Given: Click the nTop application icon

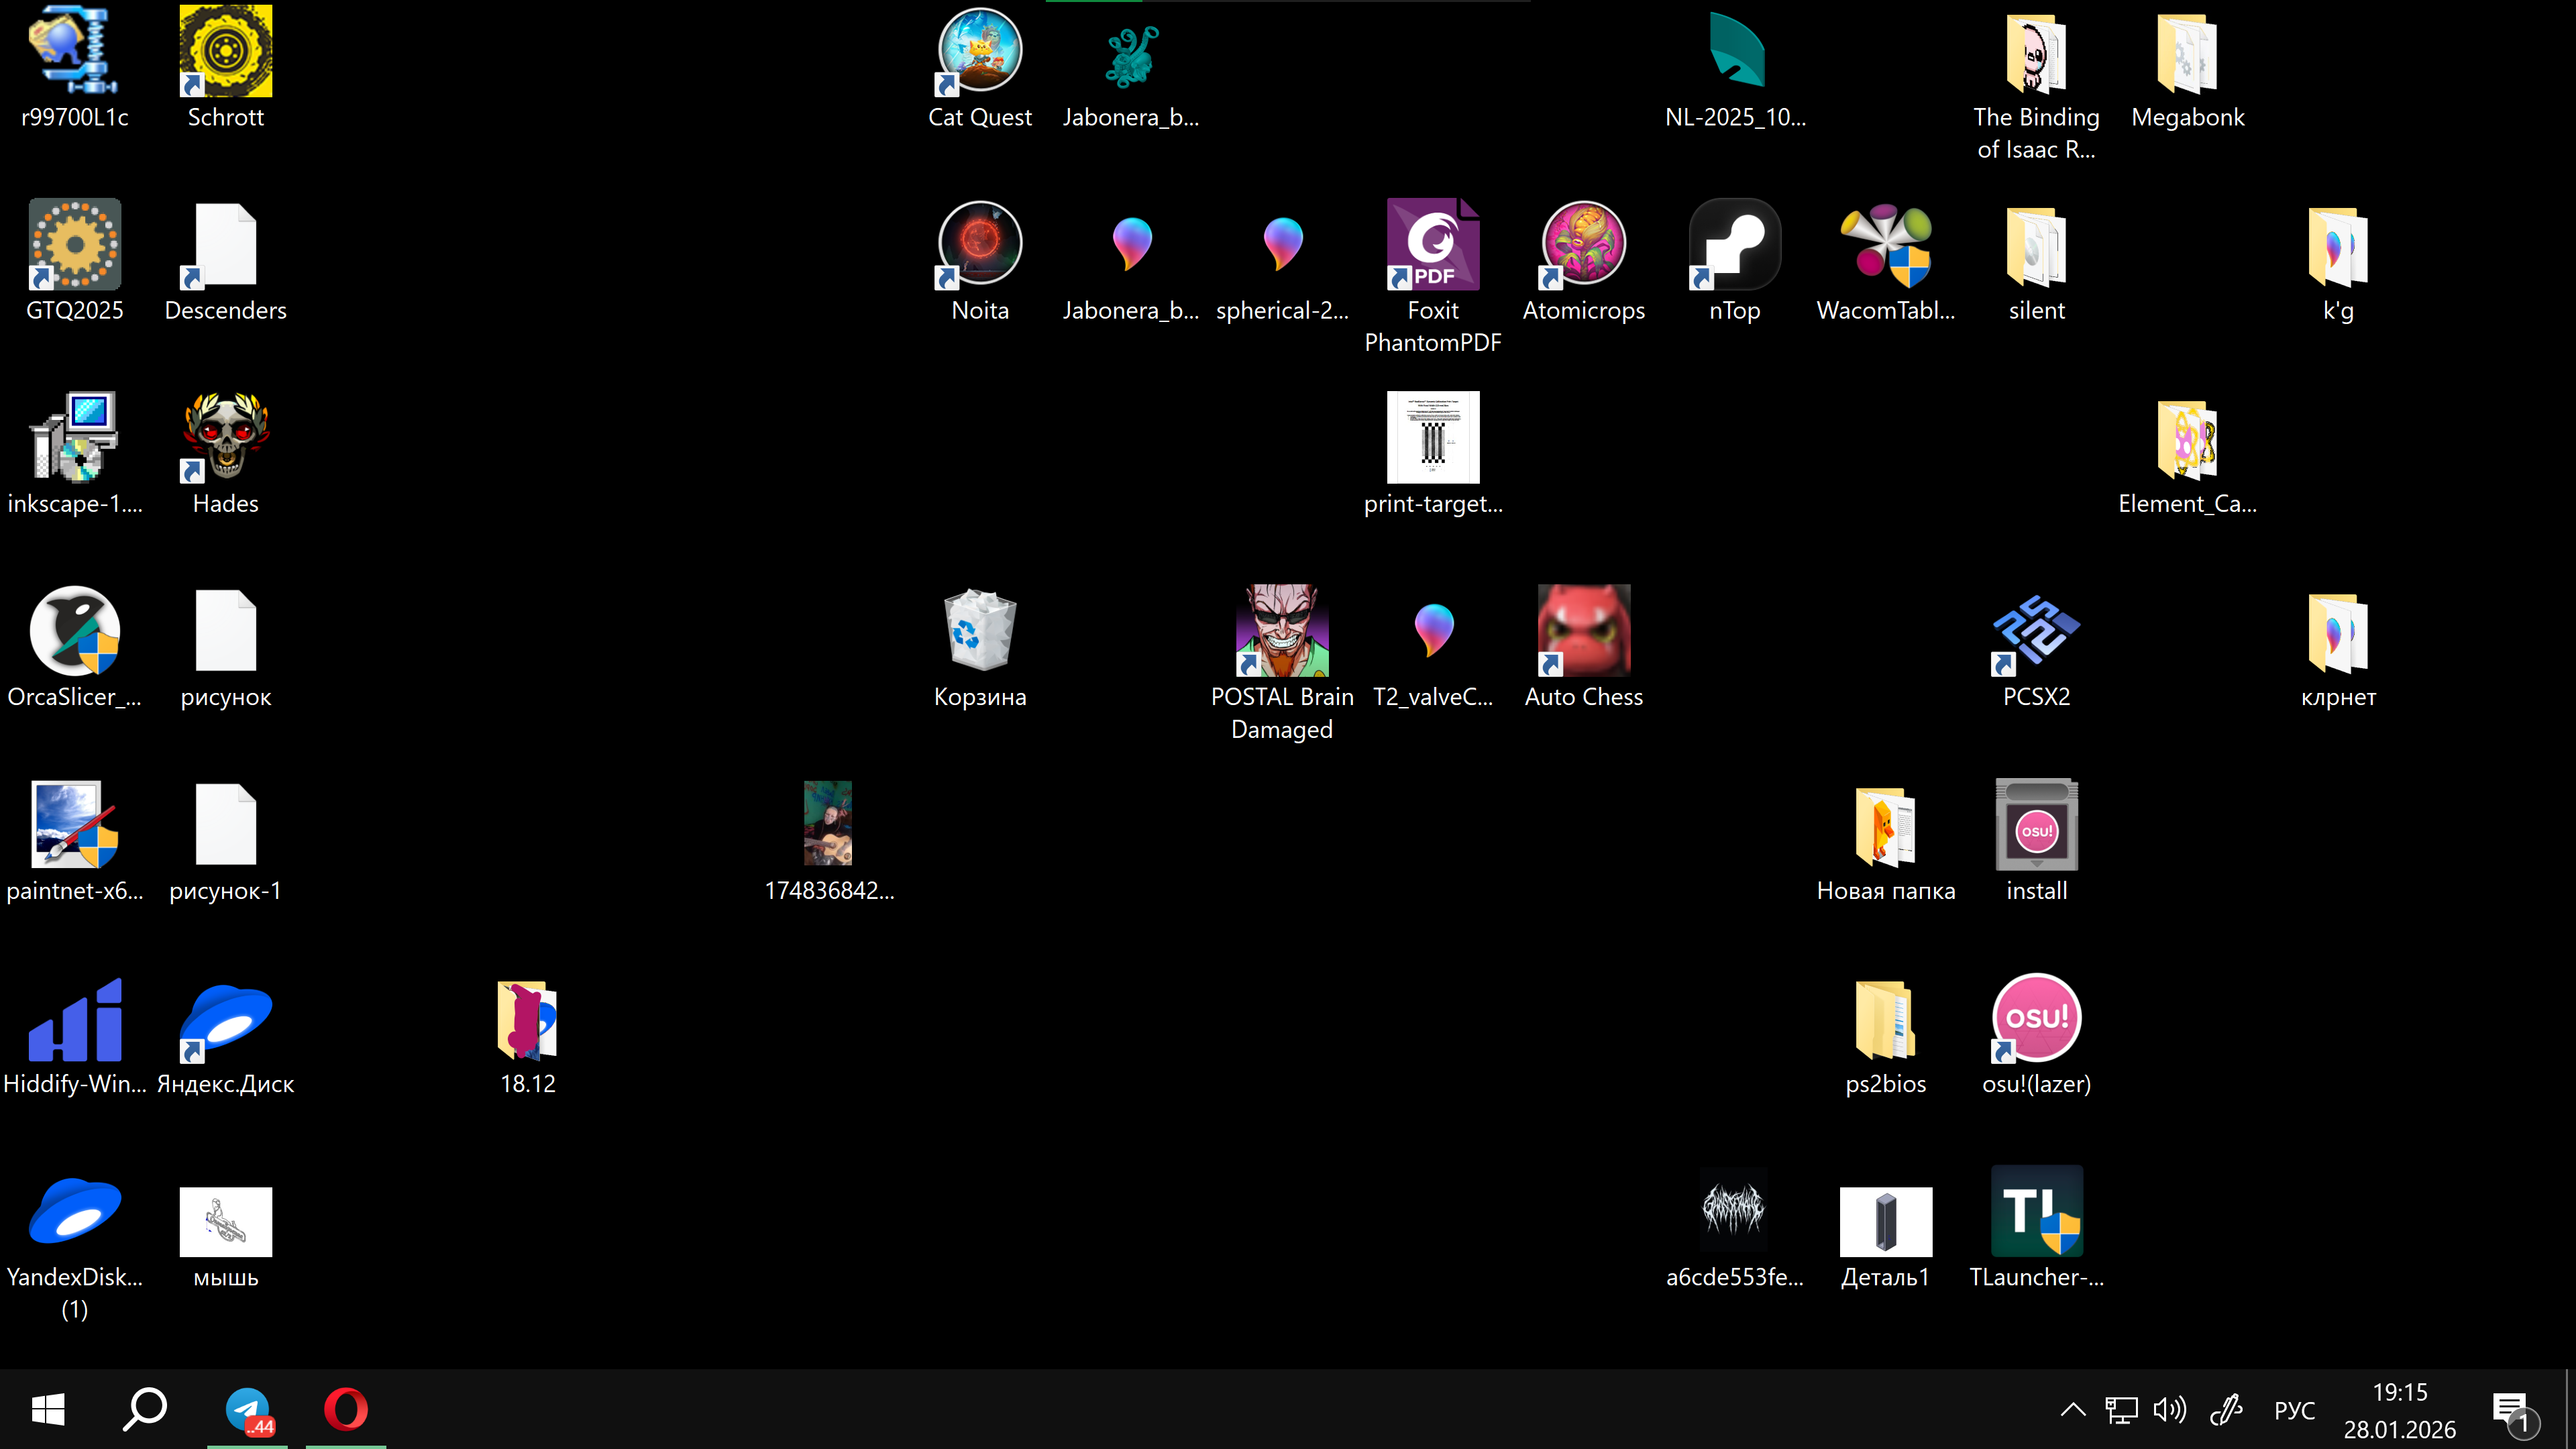Looking at the screenshot, I should (x=1734, y=245).
